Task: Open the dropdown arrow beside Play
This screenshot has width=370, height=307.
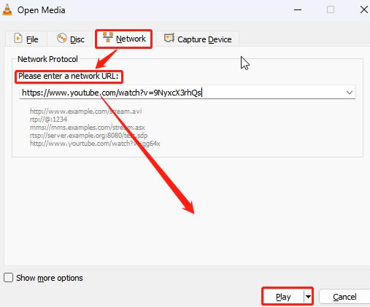Action: tap(308, 297)
